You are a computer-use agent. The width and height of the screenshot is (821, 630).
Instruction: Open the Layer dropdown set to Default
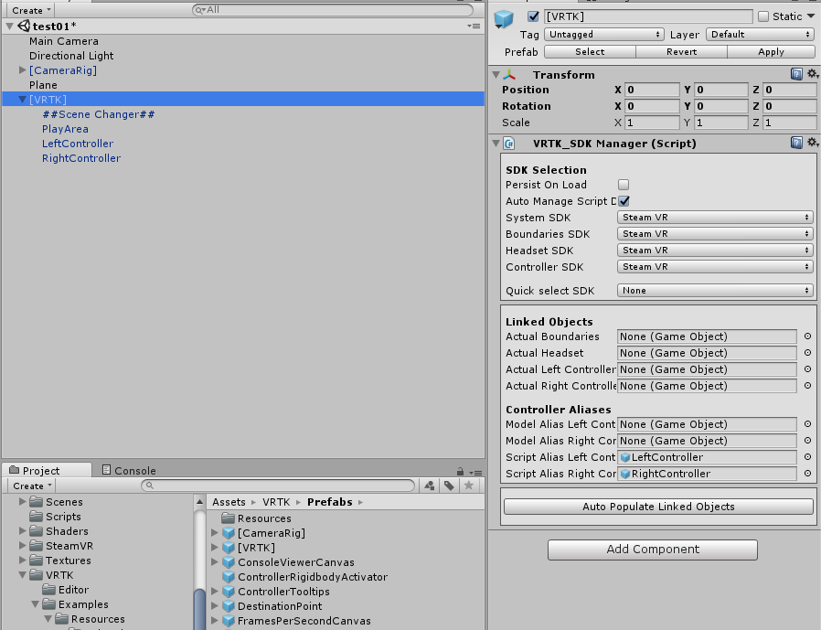pyautogui.click(x=761, y=35)
